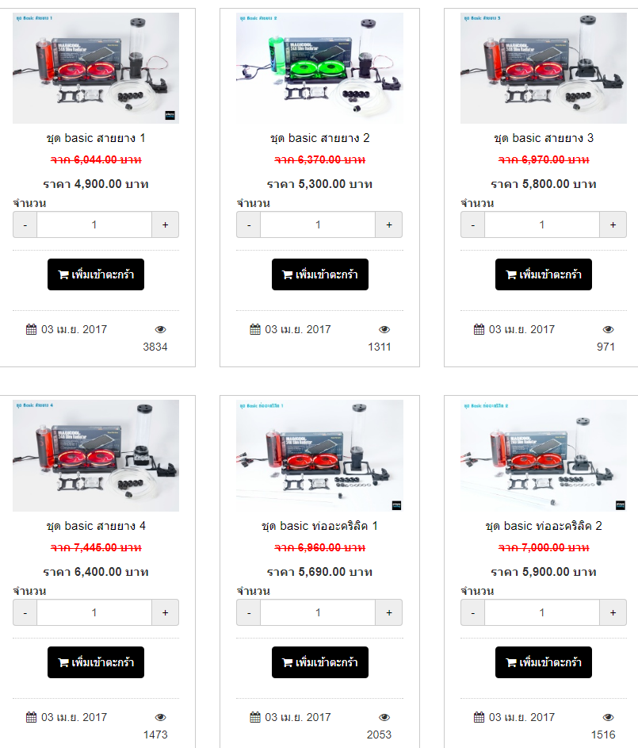Viewport: 638px width, 748px height.
Task: Open ชุด basic ท่ออะคริลิค 1 product title
Action: click(319, 526)
